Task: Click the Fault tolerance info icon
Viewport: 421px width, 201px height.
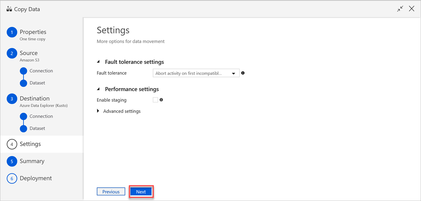Action: pyautogui.click(x=243, y=73)
